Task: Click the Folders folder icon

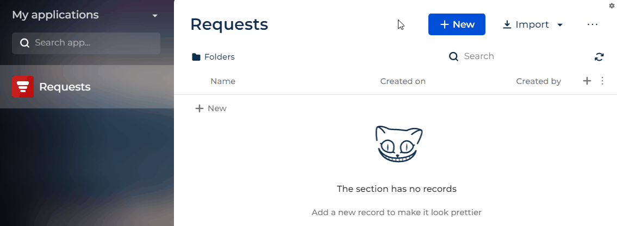Action: tap(196, 57)
